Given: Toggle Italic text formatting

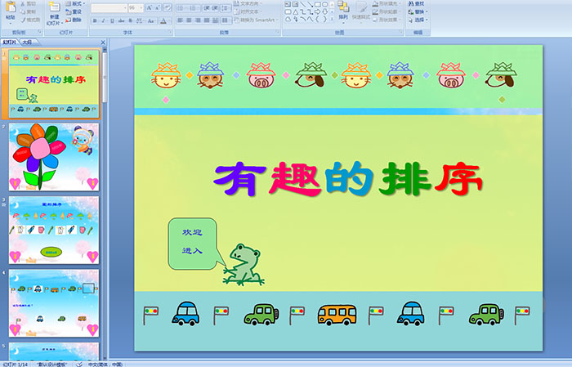Looking at the screenshot, I should point(102,20).
